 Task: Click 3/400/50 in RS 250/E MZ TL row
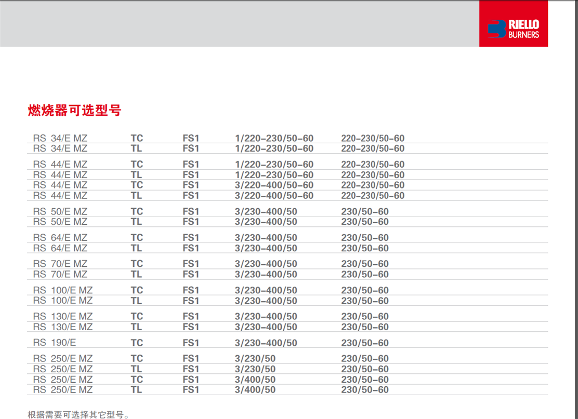pyautogui.click(x=255, y=389)
